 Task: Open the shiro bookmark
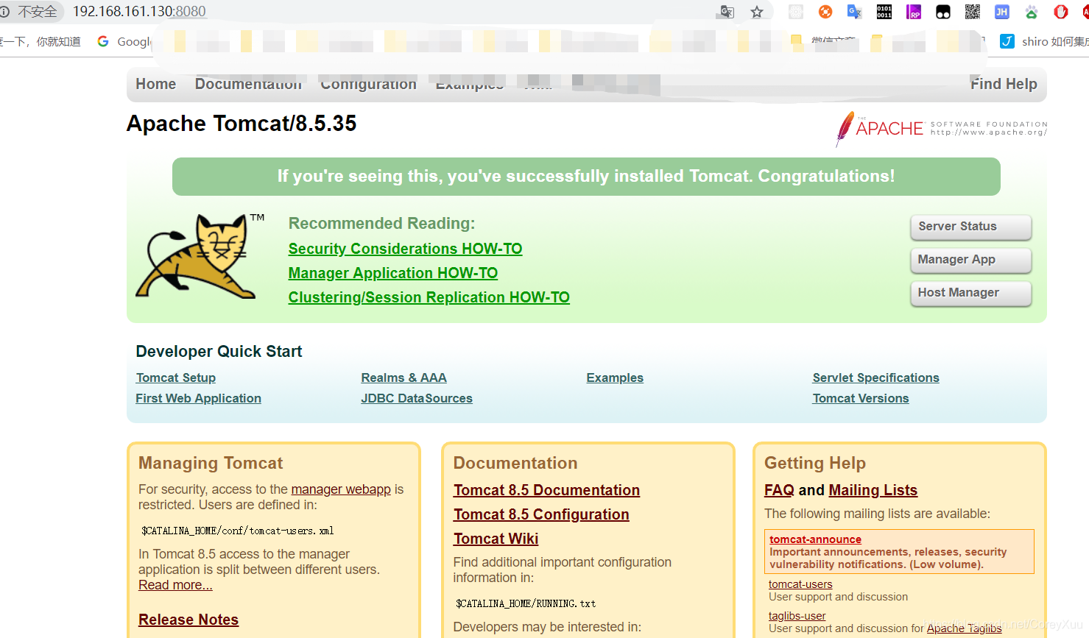click(x=1044, y=41)
